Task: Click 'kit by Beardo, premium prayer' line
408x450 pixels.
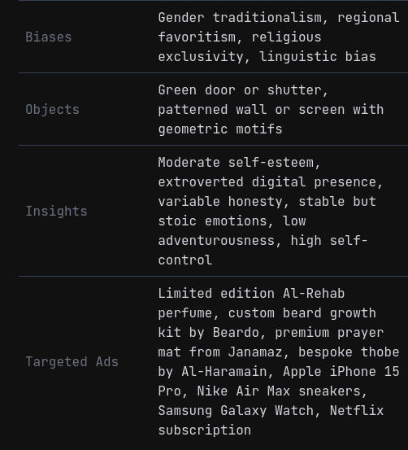Action: coord(271,333)
